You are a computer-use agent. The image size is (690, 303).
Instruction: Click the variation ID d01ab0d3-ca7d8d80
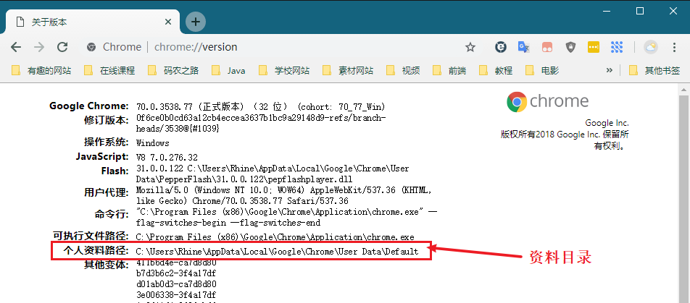176,284
